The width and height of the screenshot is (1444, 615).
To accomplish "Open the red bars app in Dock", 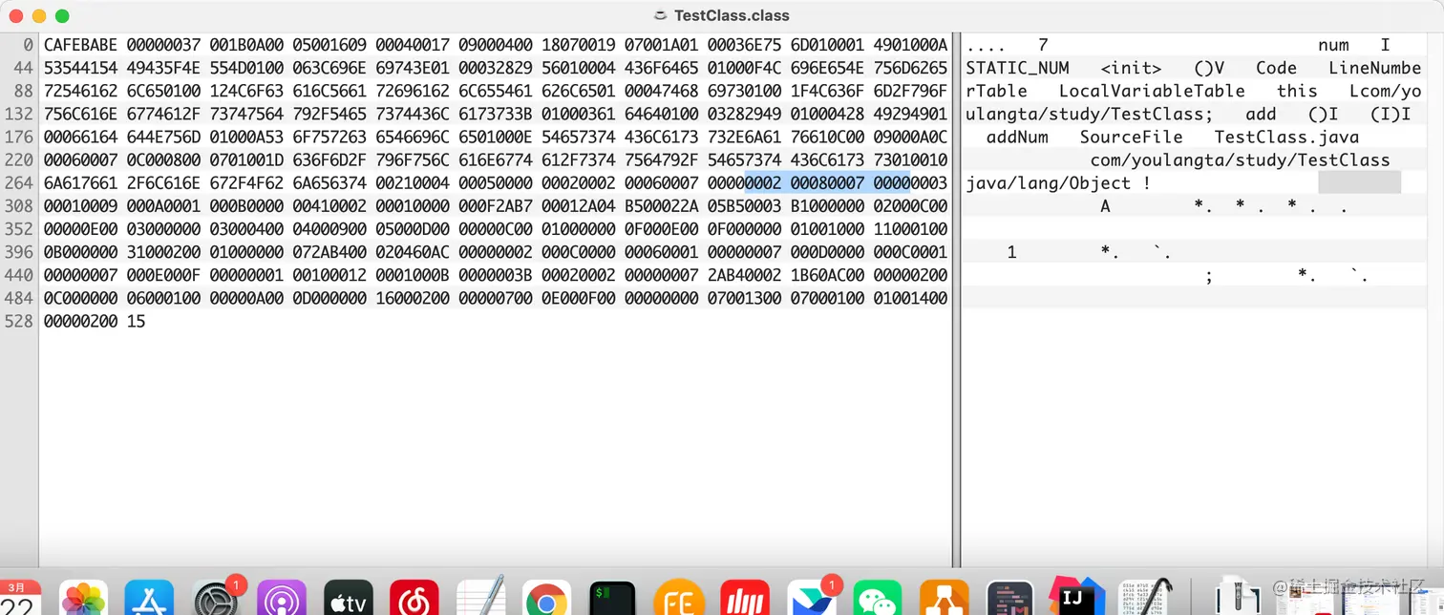I will (x=745, y=600).
